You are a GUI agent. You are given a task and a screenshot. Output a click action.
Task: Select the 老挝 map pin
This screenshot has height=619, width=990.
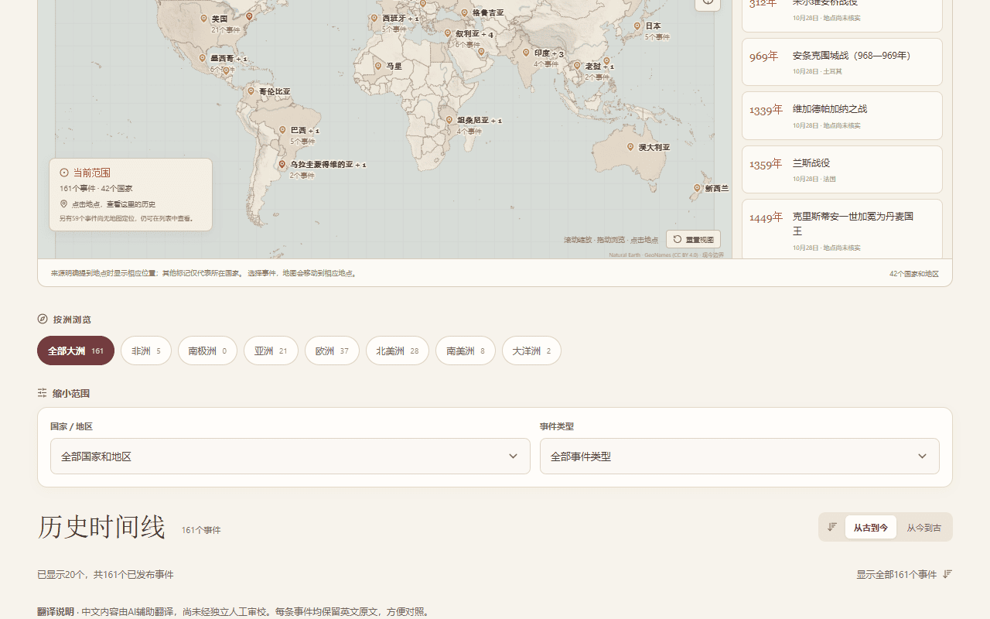pyautogui.click(x=577, y=66)
